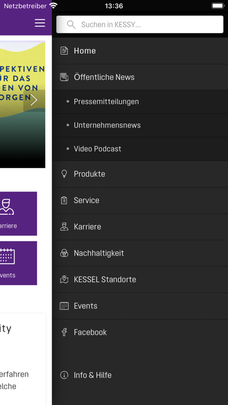Tap the person icon on Karriere tile

pyautogui.click(x=7, y=207)
